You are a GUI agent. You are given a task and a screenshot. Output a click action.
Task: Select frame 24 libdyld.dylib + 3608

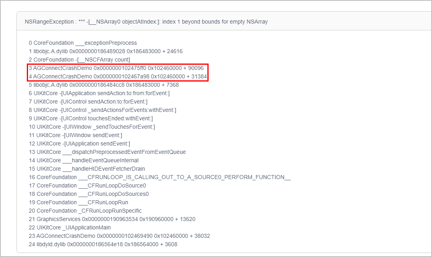[103, 244]
